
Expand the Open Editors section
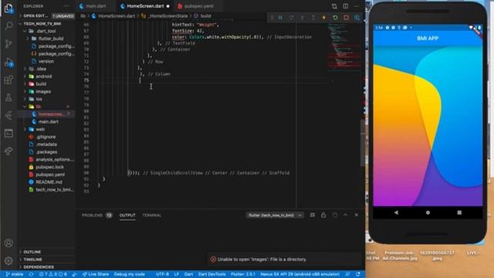click(x=46, y=15)
